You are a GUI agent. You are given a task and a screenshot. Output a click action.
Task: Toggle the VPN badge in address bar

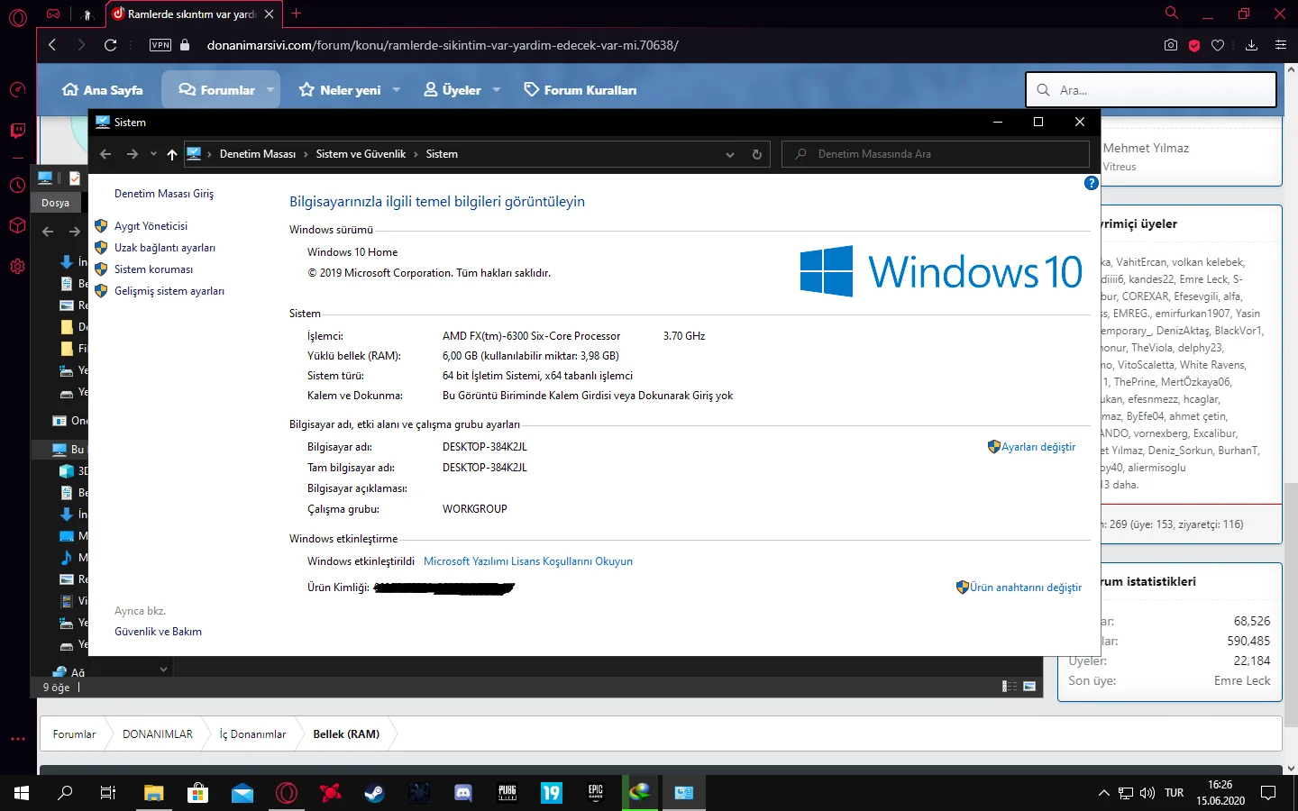pyautogui.click(x=160, y=45)
